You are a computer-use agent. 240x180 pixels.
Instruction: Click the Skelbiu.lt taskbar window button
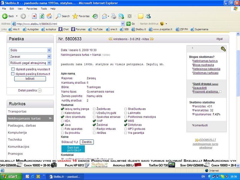tap(65, 177)
